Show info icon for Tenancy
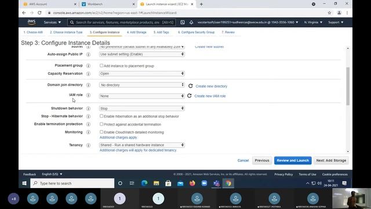Image resolution: width=371 pixels, height=209 pixels. click(x=88, y=145)
